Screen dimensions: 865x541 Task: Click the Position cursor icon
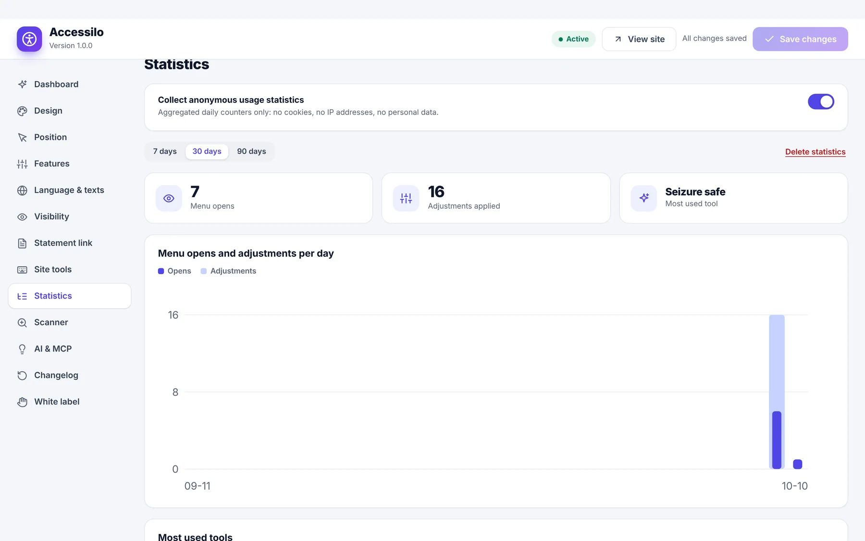tap(22, 137)
